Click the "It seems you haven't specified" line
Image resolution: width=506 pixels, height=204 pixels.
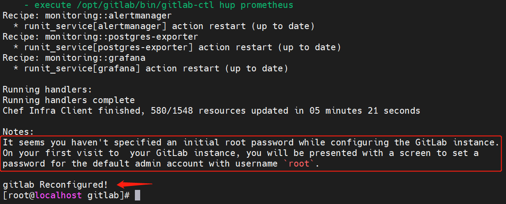coord(251,143)
